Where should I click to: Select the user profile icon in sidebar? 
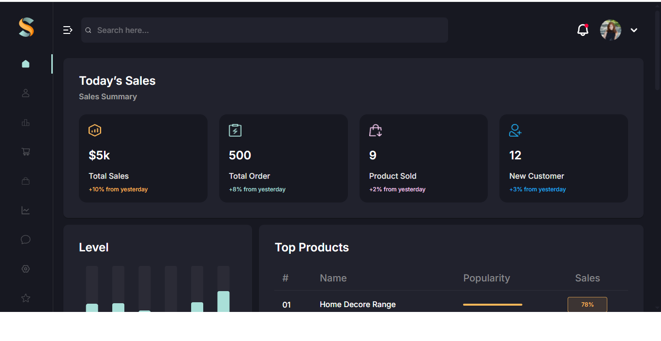(x=25, y=93)
